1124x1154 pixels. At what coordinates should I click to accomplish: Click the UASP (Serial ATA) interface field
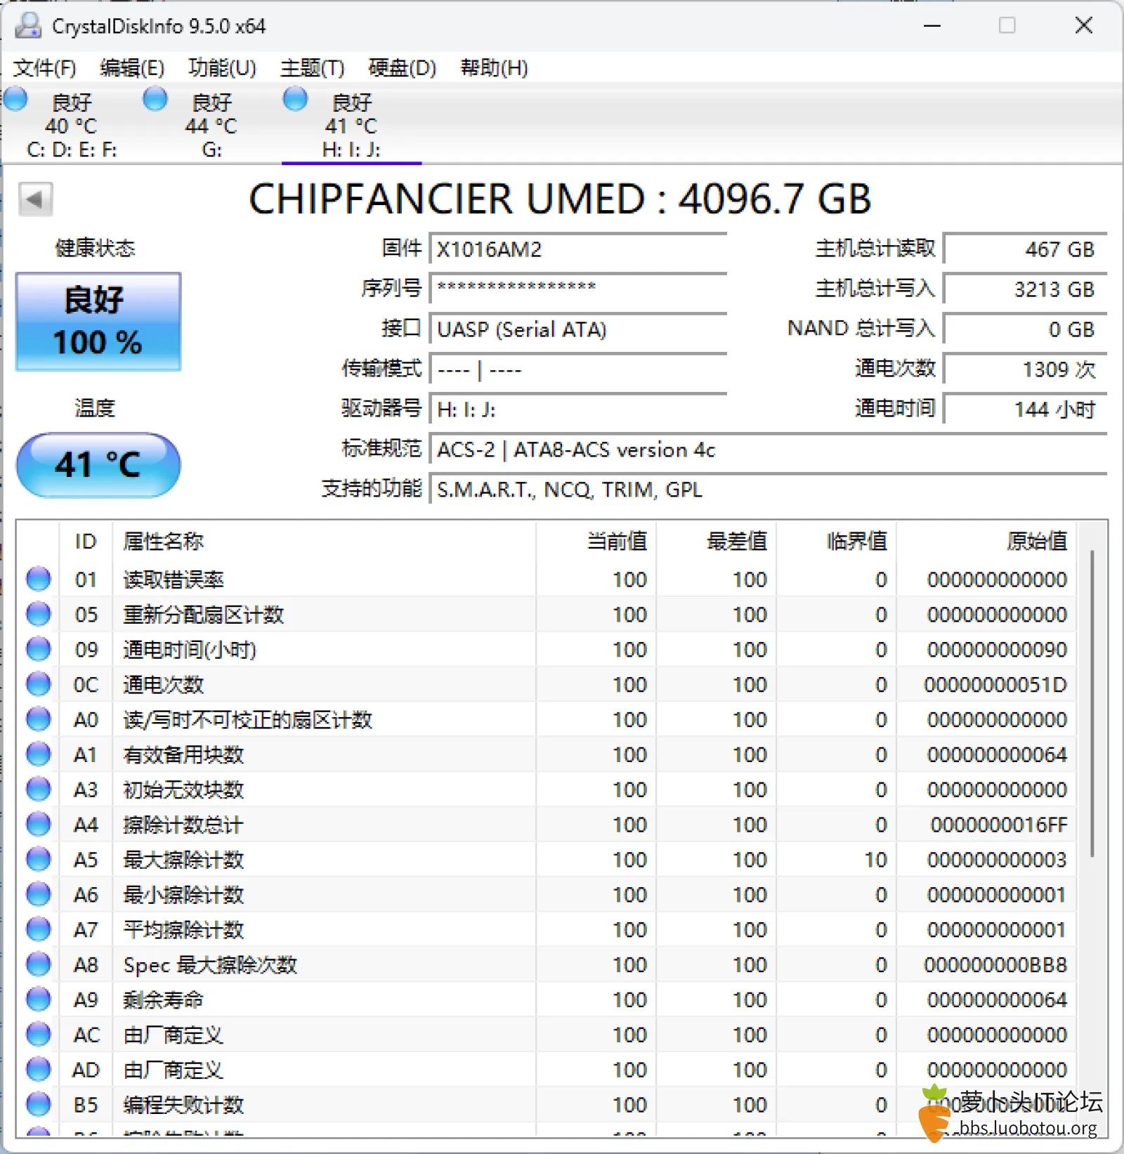pyautogui.click(x=578, y=329)
